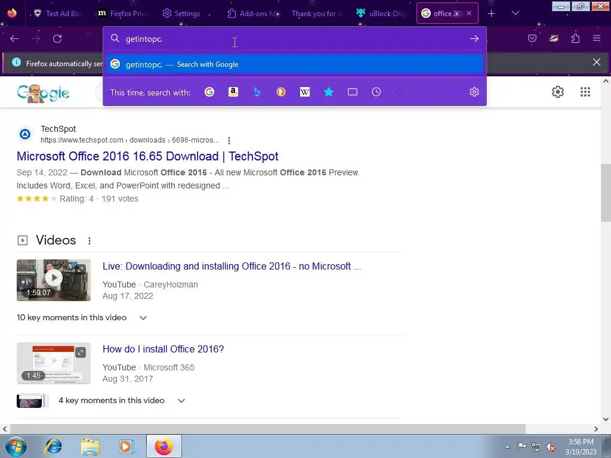This screenshot has height=458, width=611.
Task: Open Google quick settings gear
Action: point(558,92)
